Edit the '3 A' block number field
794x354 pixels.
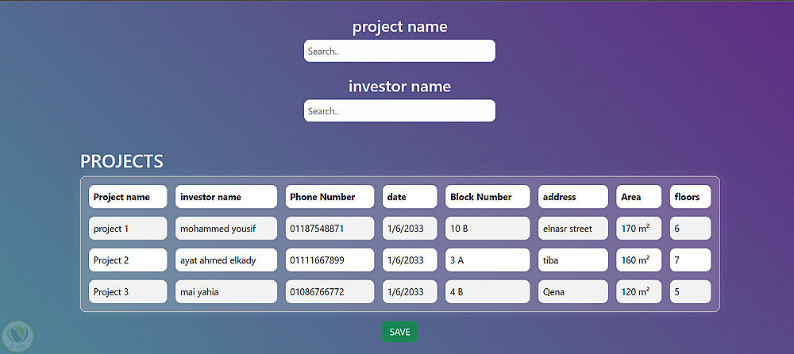[488, 260]
